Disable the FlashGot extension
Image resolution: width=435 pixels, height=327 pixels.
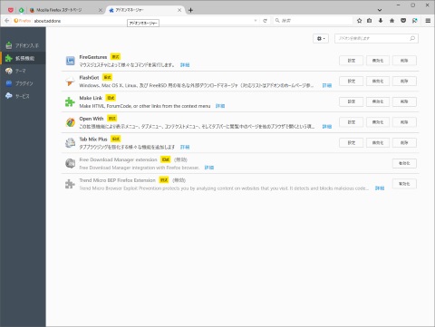coord(378,82)
